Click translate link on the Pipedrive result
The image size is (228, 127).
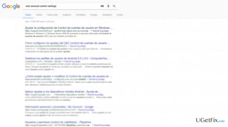[102, 125]
